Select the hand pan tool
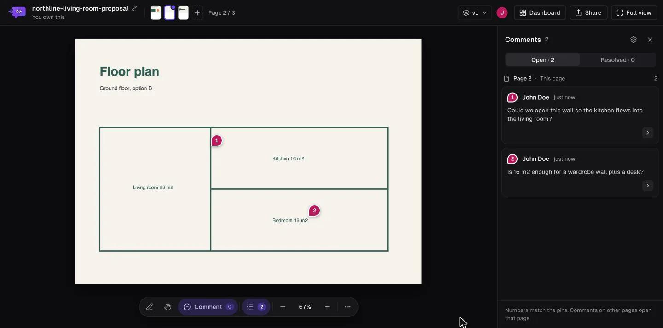 168,307
